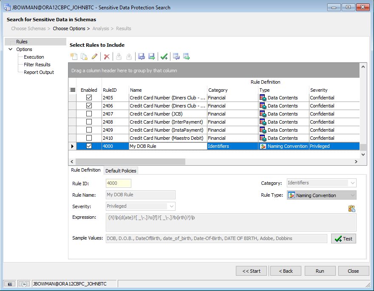Click the red X Delete Rule icon

107,57
